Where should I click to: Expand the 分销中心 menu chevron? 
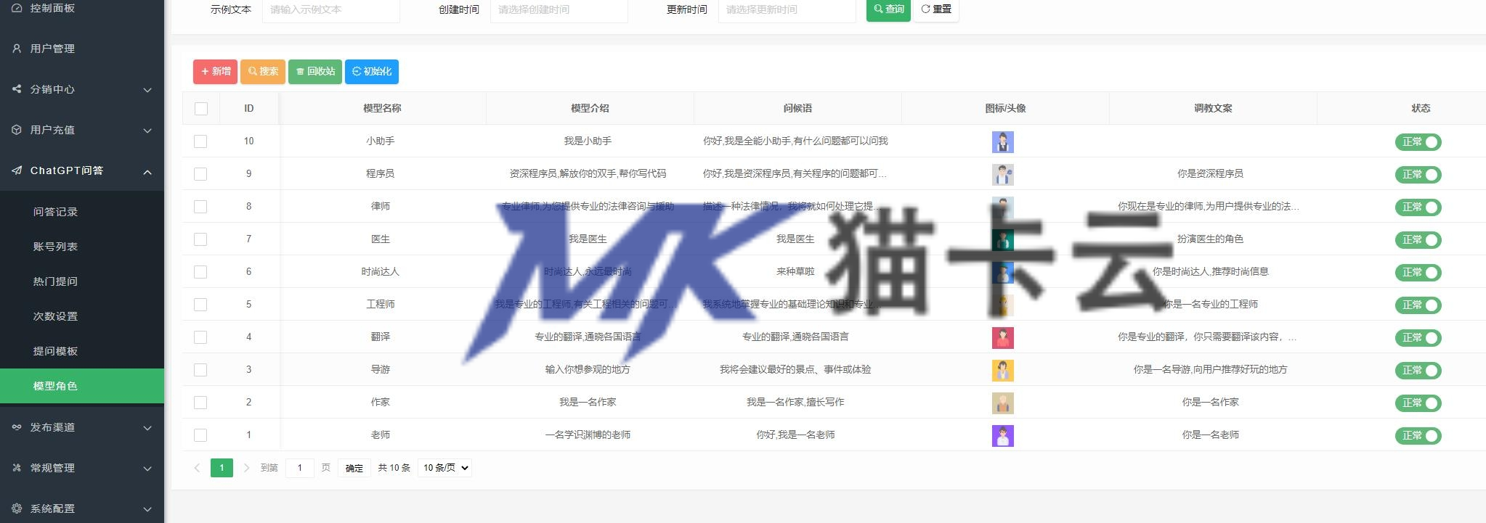(147, 90)
